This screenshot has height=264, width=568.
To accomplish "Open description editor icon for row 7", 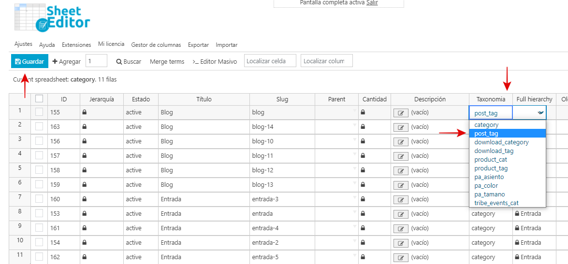I will pyautogui.click(x=400, y=200).
